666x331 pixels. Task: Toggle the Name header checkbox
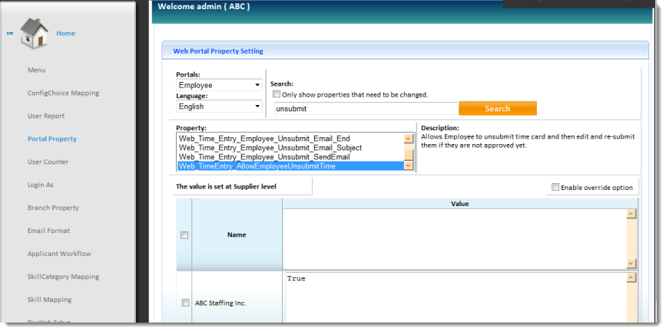(184, 235)
